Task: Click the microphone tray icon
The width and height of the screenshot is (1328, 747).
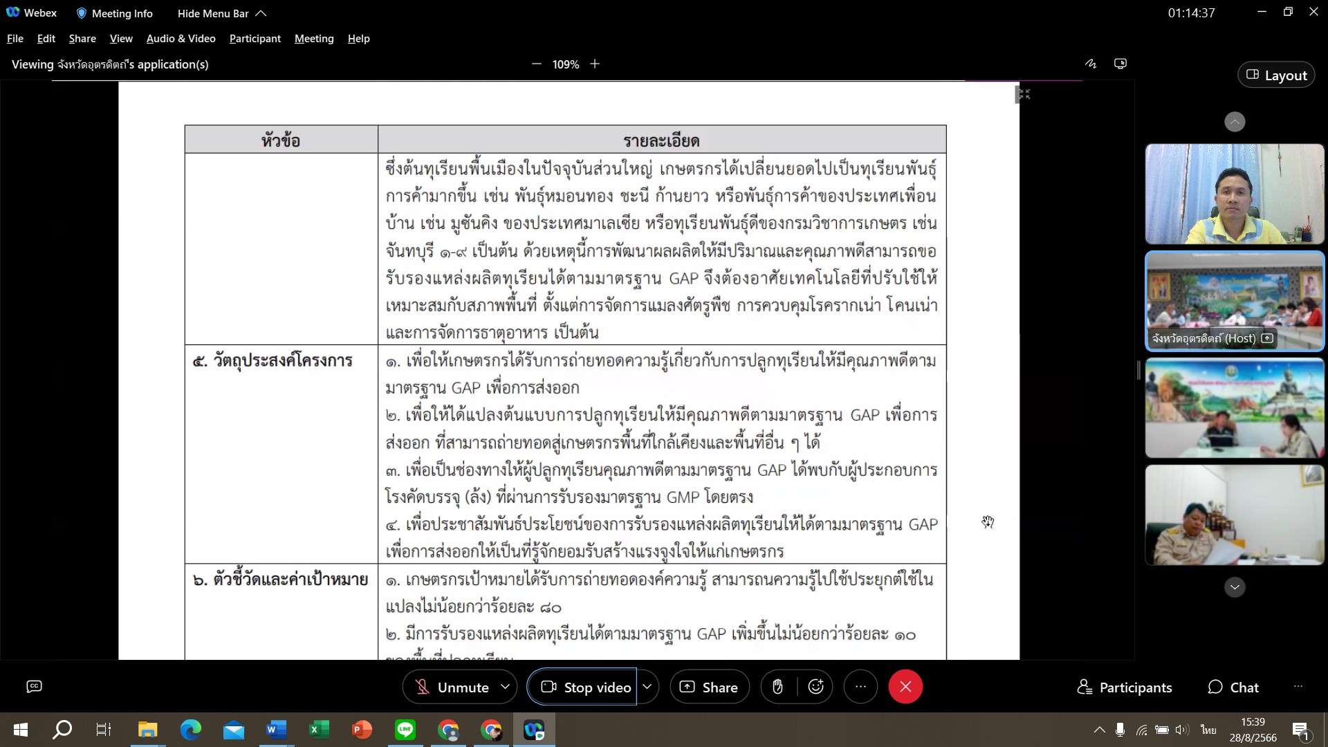Action: pyautogui.click(x=1120, y=730)
